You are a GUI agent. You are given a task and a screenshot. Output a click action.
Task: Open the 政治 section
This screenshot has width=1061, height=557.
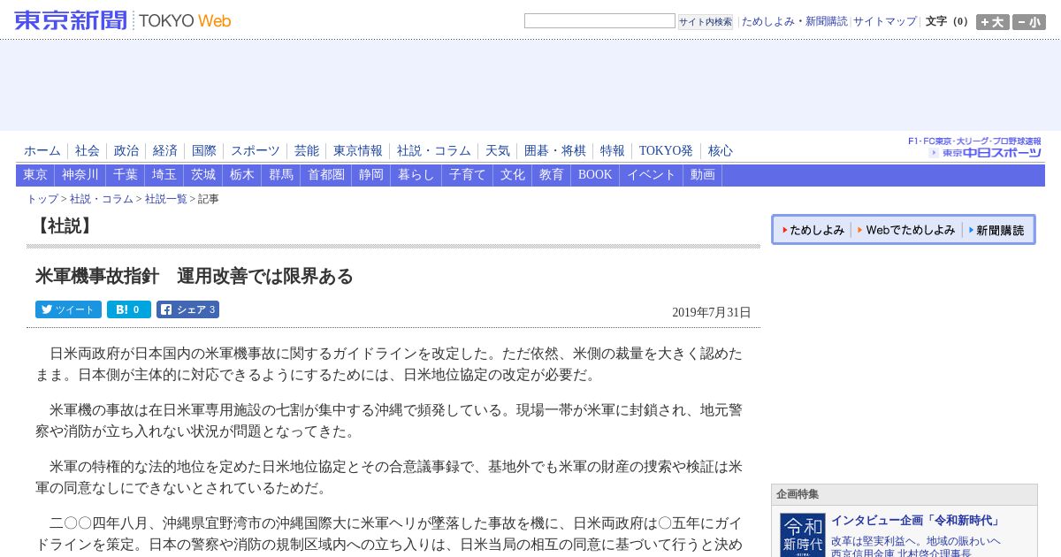126,151
